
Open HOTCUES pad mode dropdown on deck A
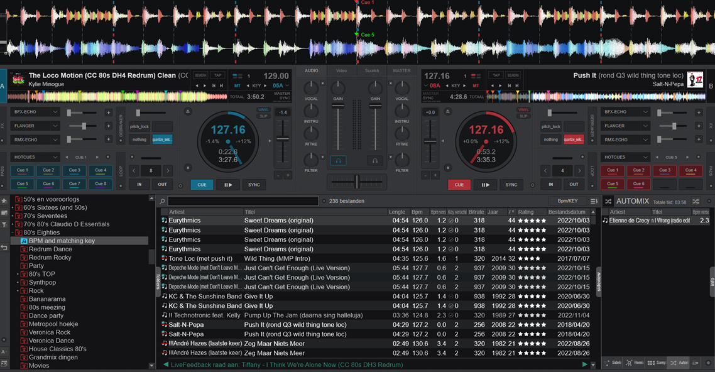[35, 157]
